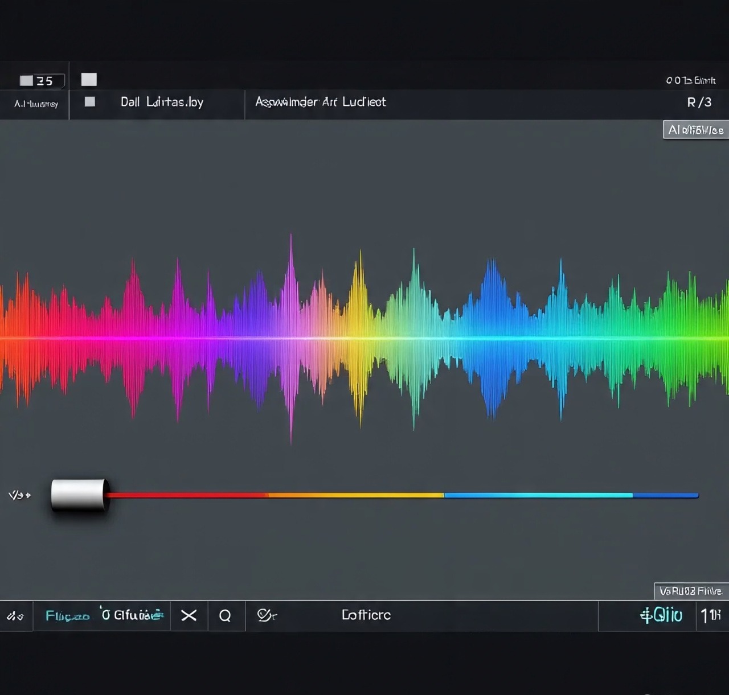
Task: Expand the A.I-liuarrey panel on the left
Action: tap(36, 104)
